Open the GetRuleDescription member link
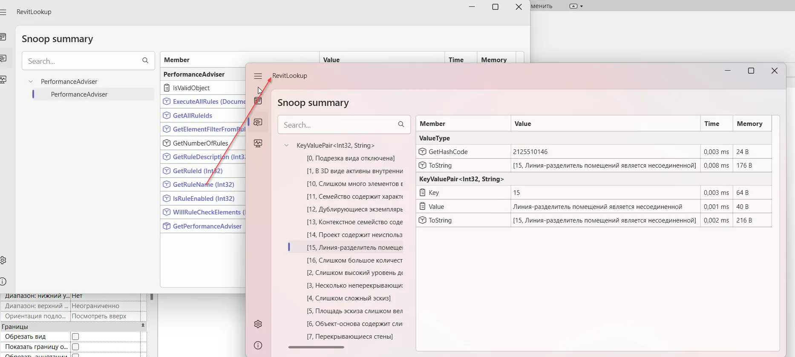The height and width of the screenshot is (357, 795). pyautogui.click(x=209, y=157)
